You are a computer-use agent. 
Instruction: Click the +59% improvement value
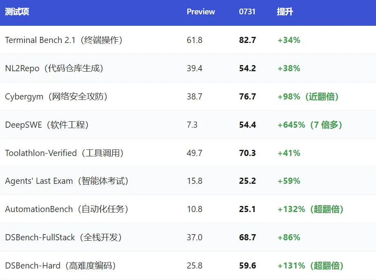[289, 181]
